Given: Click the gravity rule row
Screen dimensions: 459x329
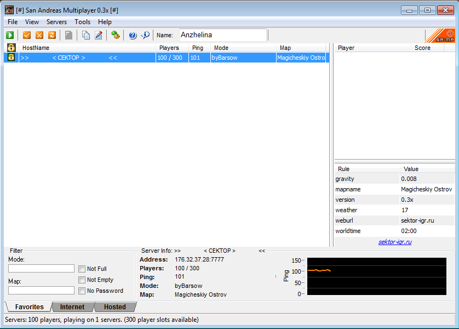Looking at the screenshot, I should click(394, 179).
